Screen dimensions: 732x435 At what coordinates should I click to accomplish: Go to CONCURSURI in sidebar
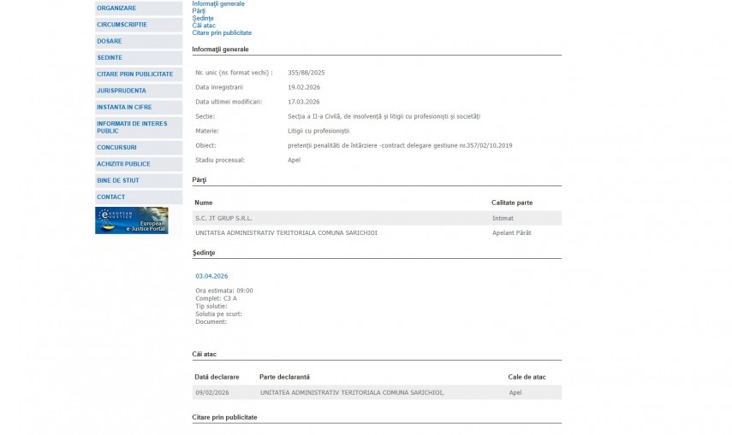[116, 148]
